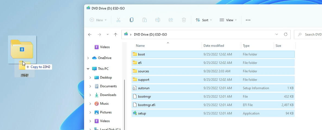The width and height of the screenshot is (322, 130).
Task: Expand the Music tree node
Action: coord(90,104)
